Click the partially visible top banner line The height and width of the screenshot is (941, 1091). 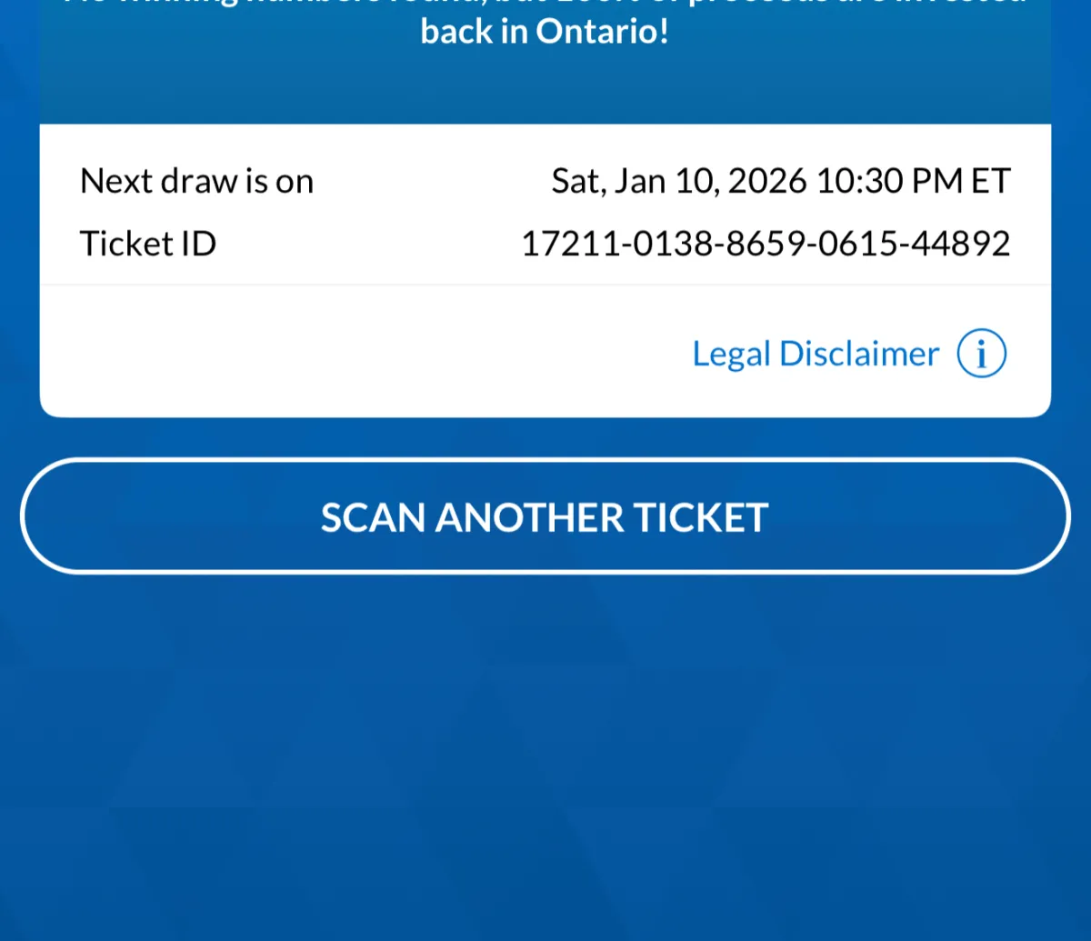(x=545, y=4)
